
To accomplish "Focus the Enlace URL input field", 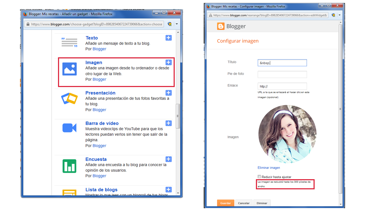I will [282, 86].
